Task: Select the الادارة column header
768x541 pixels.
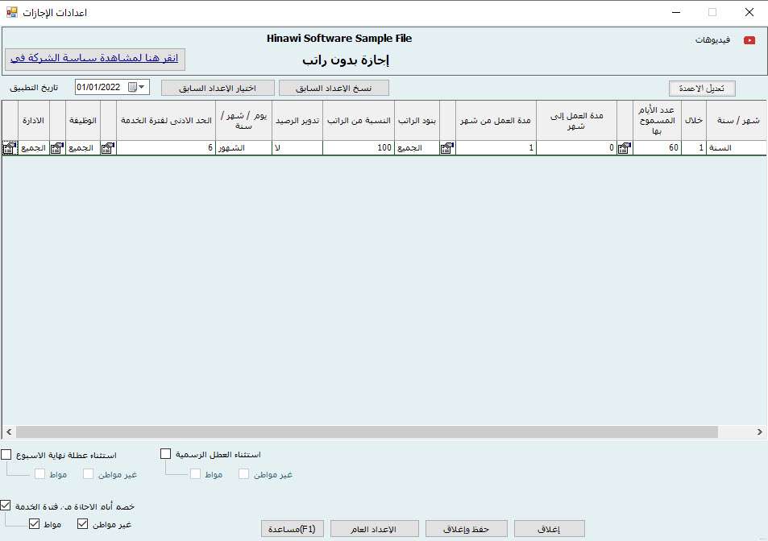Action: (x=33, y=120)
